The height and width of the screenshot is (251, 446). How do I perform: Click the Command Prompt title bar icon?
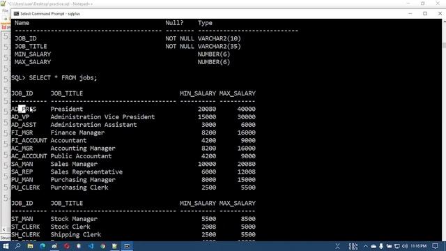(x=16, y=14)
